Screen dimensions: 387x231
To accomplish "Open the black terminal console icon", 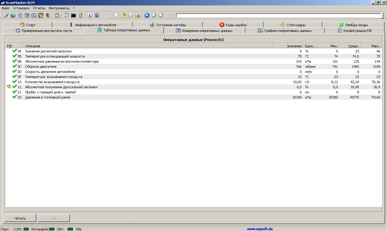I will 73,15.
